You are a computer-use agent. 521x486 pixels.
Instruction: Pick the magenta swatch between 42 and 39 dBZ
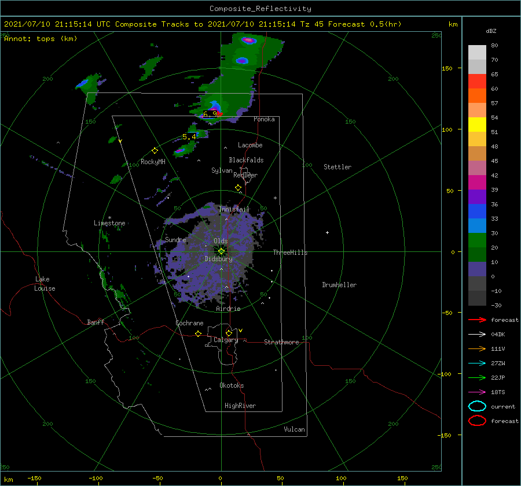477,183
